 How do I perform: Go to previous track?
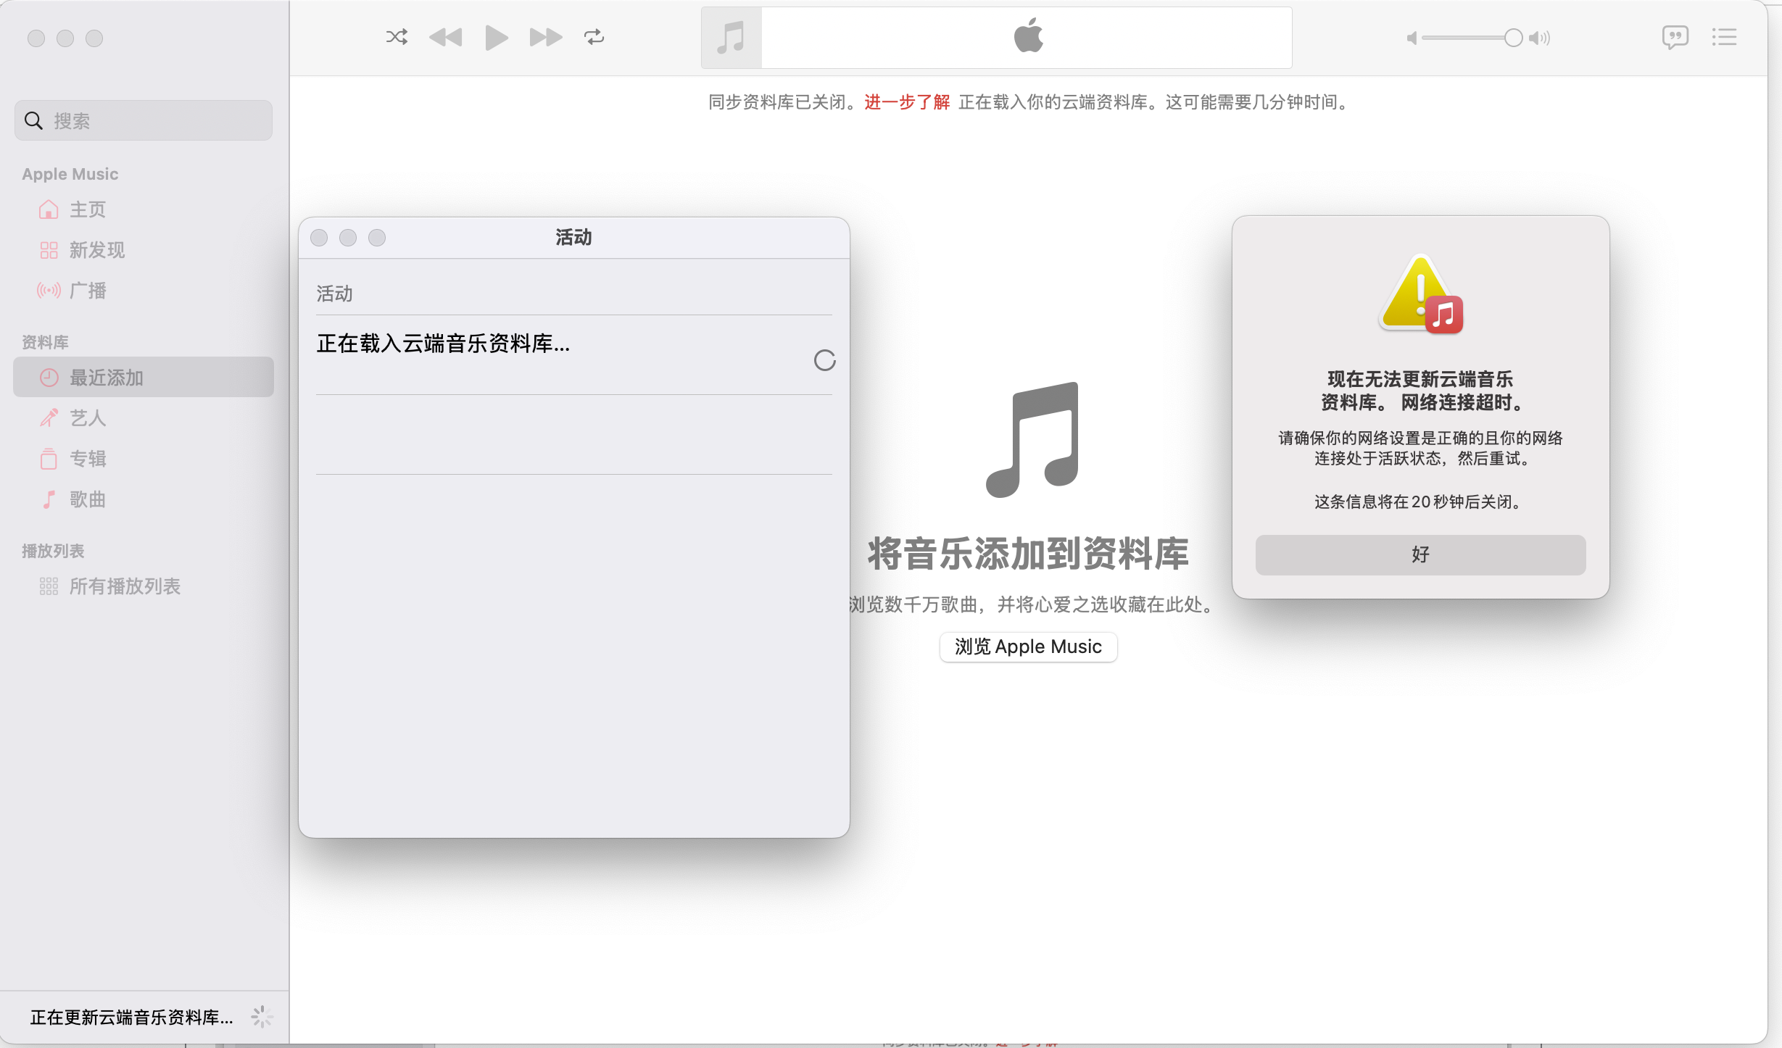click(x=445, y=37)
